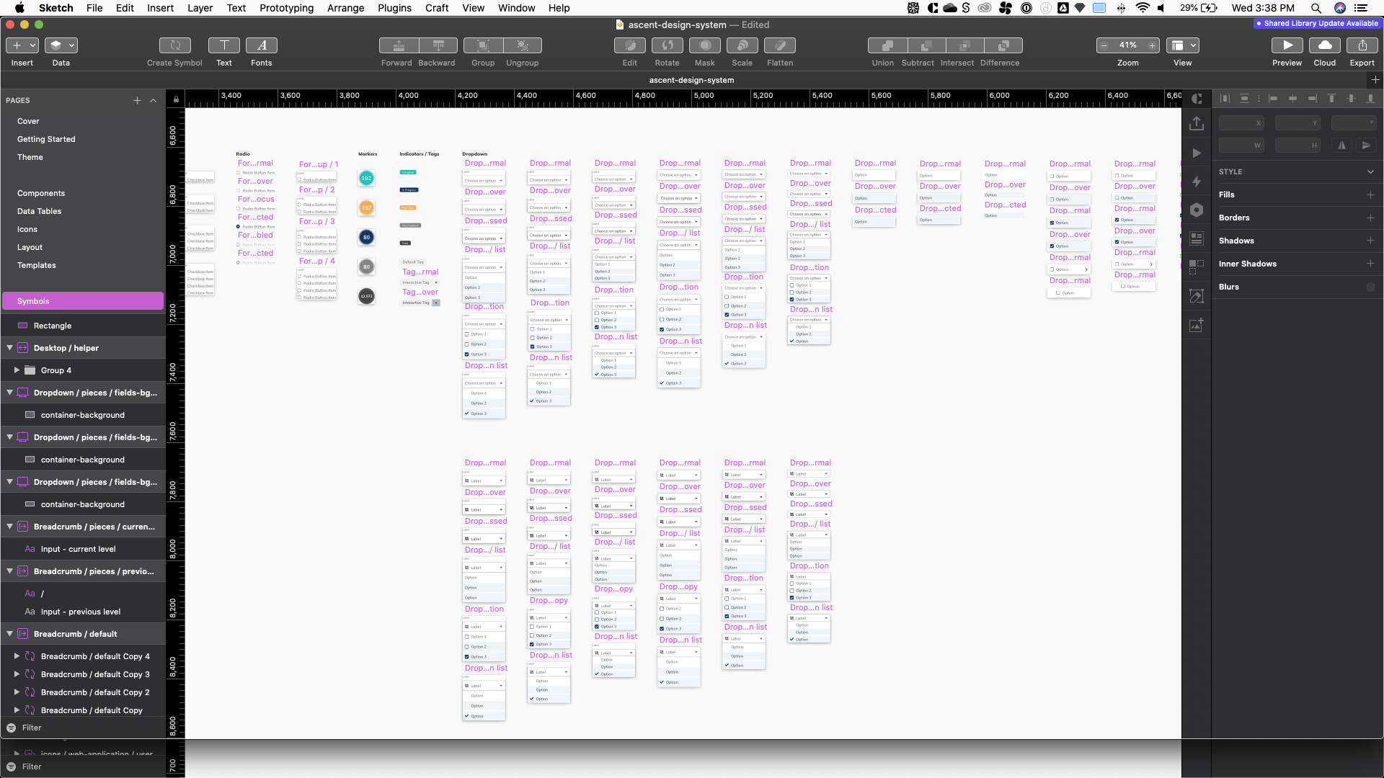Click the Create Symbol toolbar icon
Image resolution: width=1384 pixels, height=778 pixels.
[174, 45]
